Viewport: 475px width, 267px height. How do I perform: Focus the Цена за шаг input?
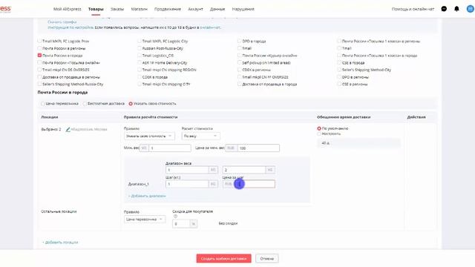[x=254, y=184]
